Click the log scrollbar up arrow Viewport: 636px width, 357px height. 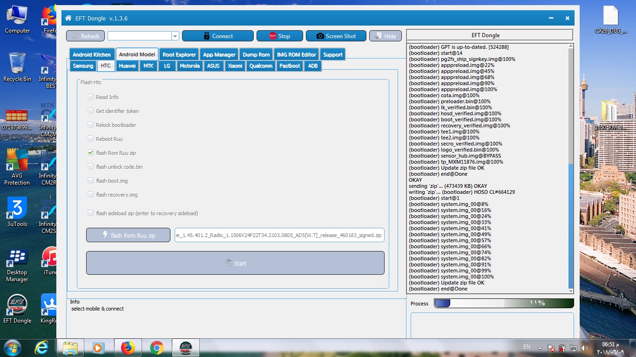[571, 46]
